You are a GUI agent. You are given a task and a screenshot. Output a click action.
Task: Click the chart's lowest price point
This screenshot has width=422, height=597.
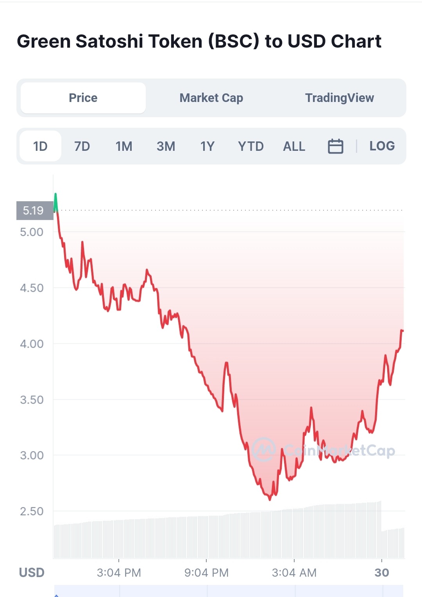click(x=270, y=499)
